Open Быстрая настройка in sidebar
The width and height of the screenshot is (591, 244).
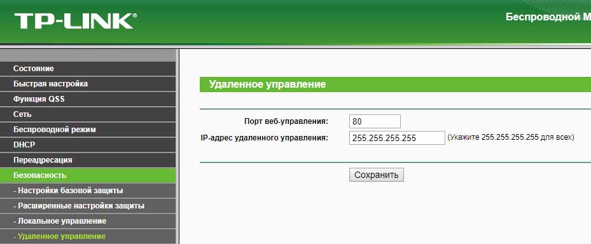tap(88, 84)
